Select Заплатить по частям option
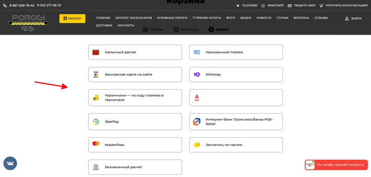Image resolution: width=371 pixels, height=177 pixels. coord(236,145)
